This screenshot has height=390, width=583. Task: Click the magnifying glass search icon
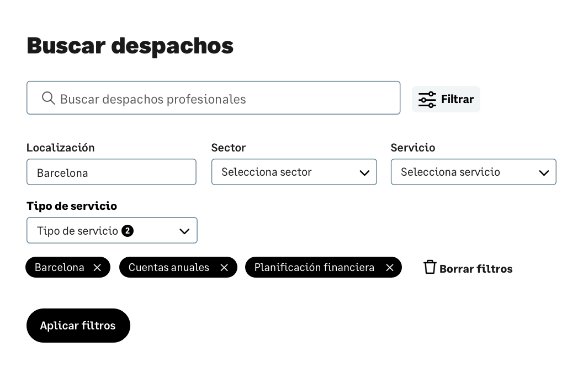coord(49,98)
